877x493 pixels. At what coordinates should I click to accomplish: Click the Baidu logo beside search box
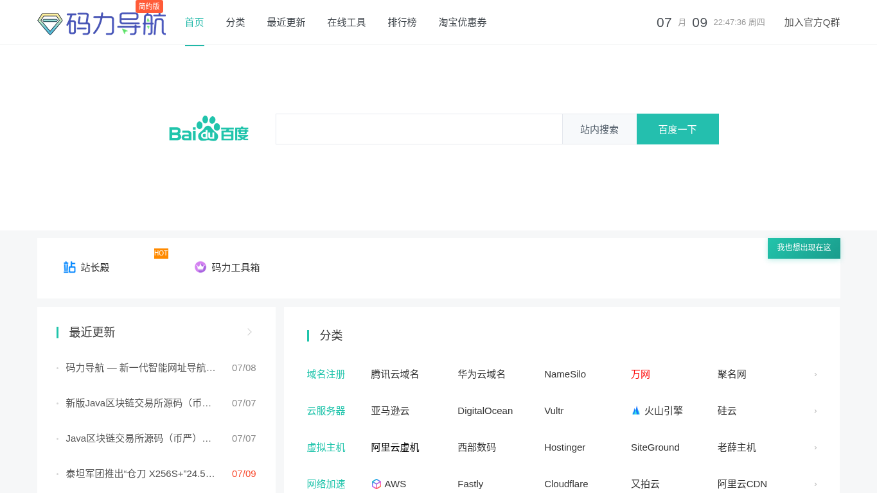209,129
